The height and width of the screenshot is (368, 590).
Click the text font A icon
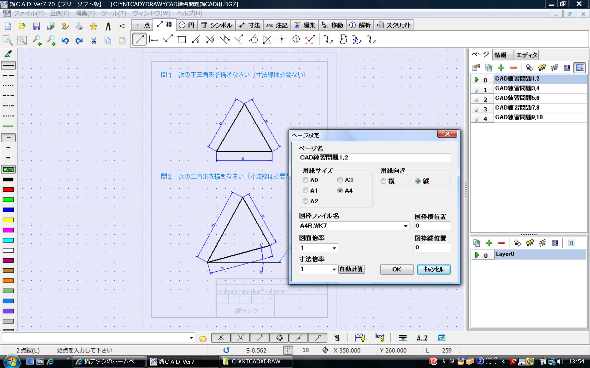[108, 26]
